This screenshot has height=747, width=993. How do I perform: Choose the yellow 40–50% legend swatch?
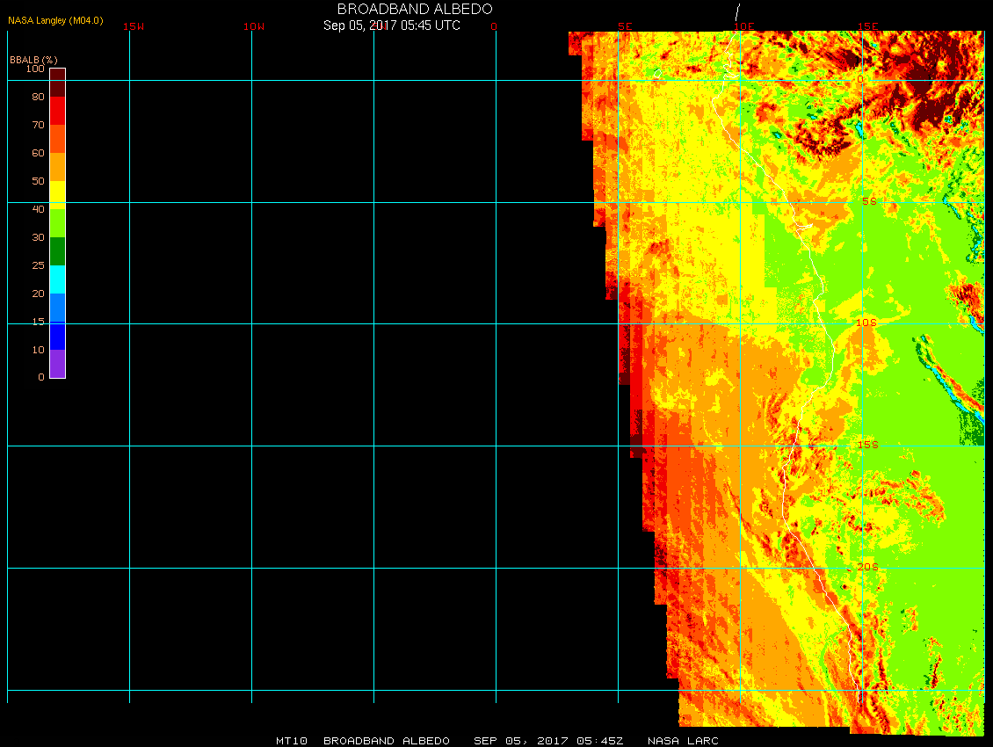(57, 193)
